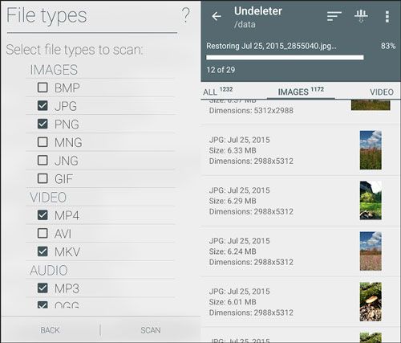Open the 6.29 MB image thumbnail
This screenshot has width=401, height=343.
tap(371, 201)
